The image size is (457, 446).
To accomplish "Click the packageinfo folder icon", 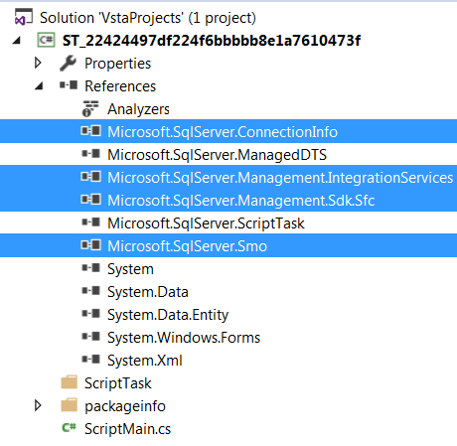I will click(x=69, y=405).
